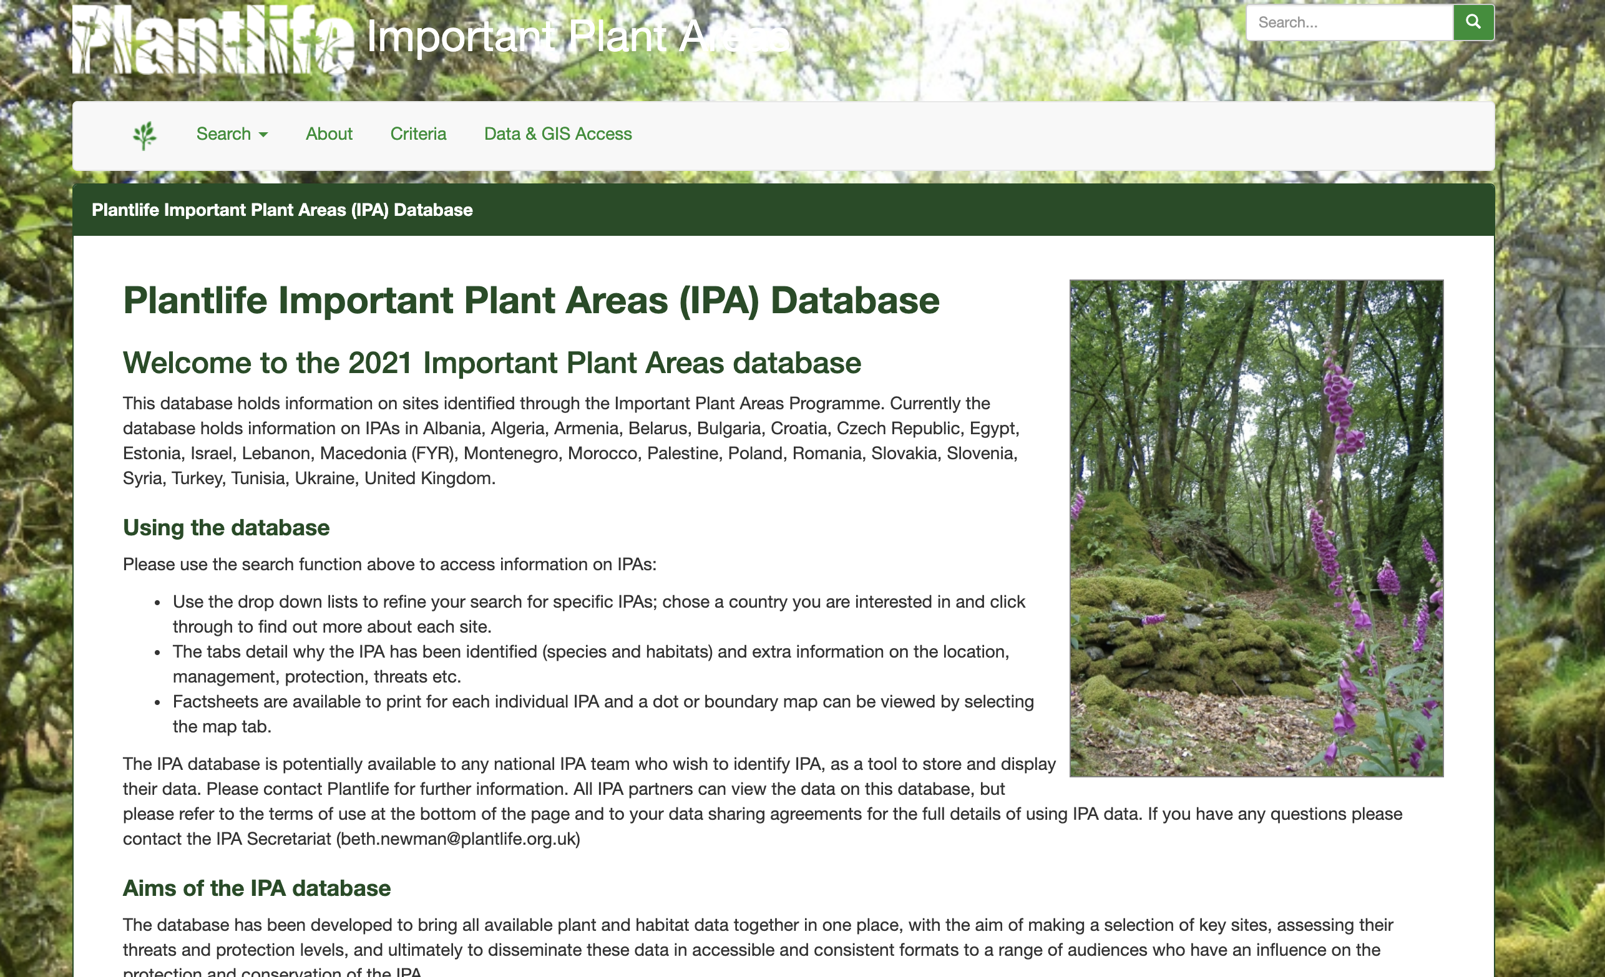Click the foxglove woodland photo

tap(1256, 528)
